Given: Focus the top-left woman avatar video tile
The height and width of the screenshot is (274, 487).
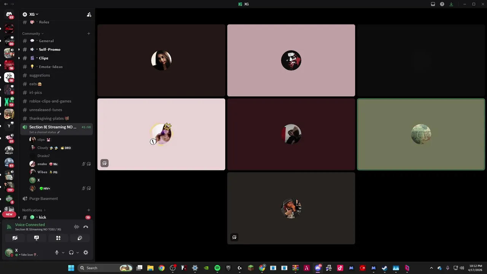Looking at the screenshot, I should [x=161, y=60].
